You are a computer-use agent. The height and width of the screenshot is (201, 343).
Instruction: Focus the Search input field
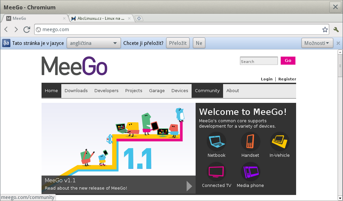coord(259,61)
